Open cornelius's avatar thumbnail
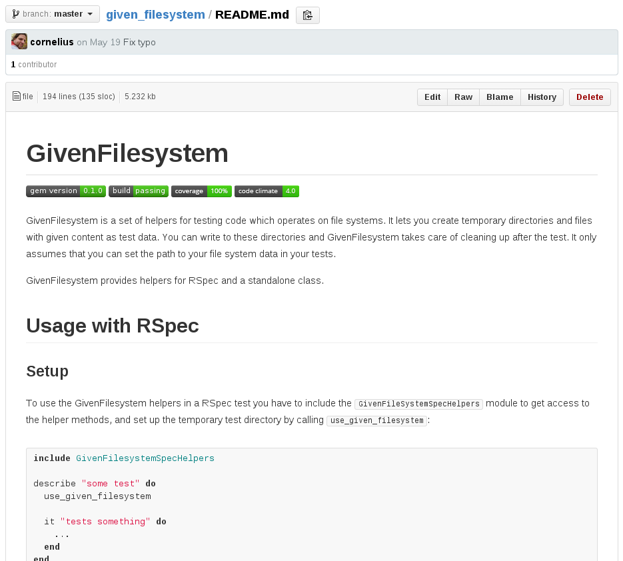Screen dimensions: 623x561 (x=19, y=42)
